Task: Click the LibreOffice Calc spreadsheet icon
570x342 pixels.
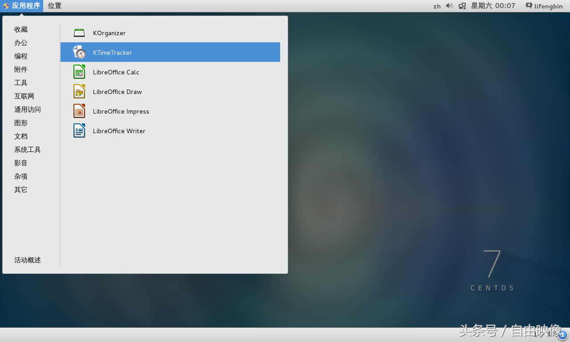Action: 79,72
